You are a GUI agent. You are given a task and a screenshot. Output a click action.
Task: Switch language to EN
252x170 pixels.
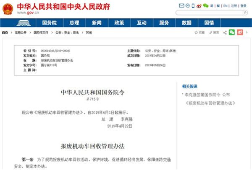coord(226,6)
